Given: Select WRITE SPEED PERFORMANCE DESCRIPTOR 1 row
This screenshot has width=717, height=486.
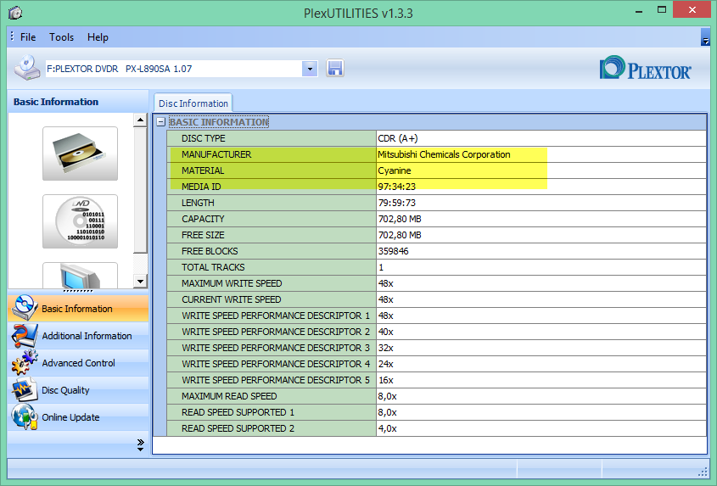Looking at the screenshot, I should pyautogui.click(x=436, y=316).
